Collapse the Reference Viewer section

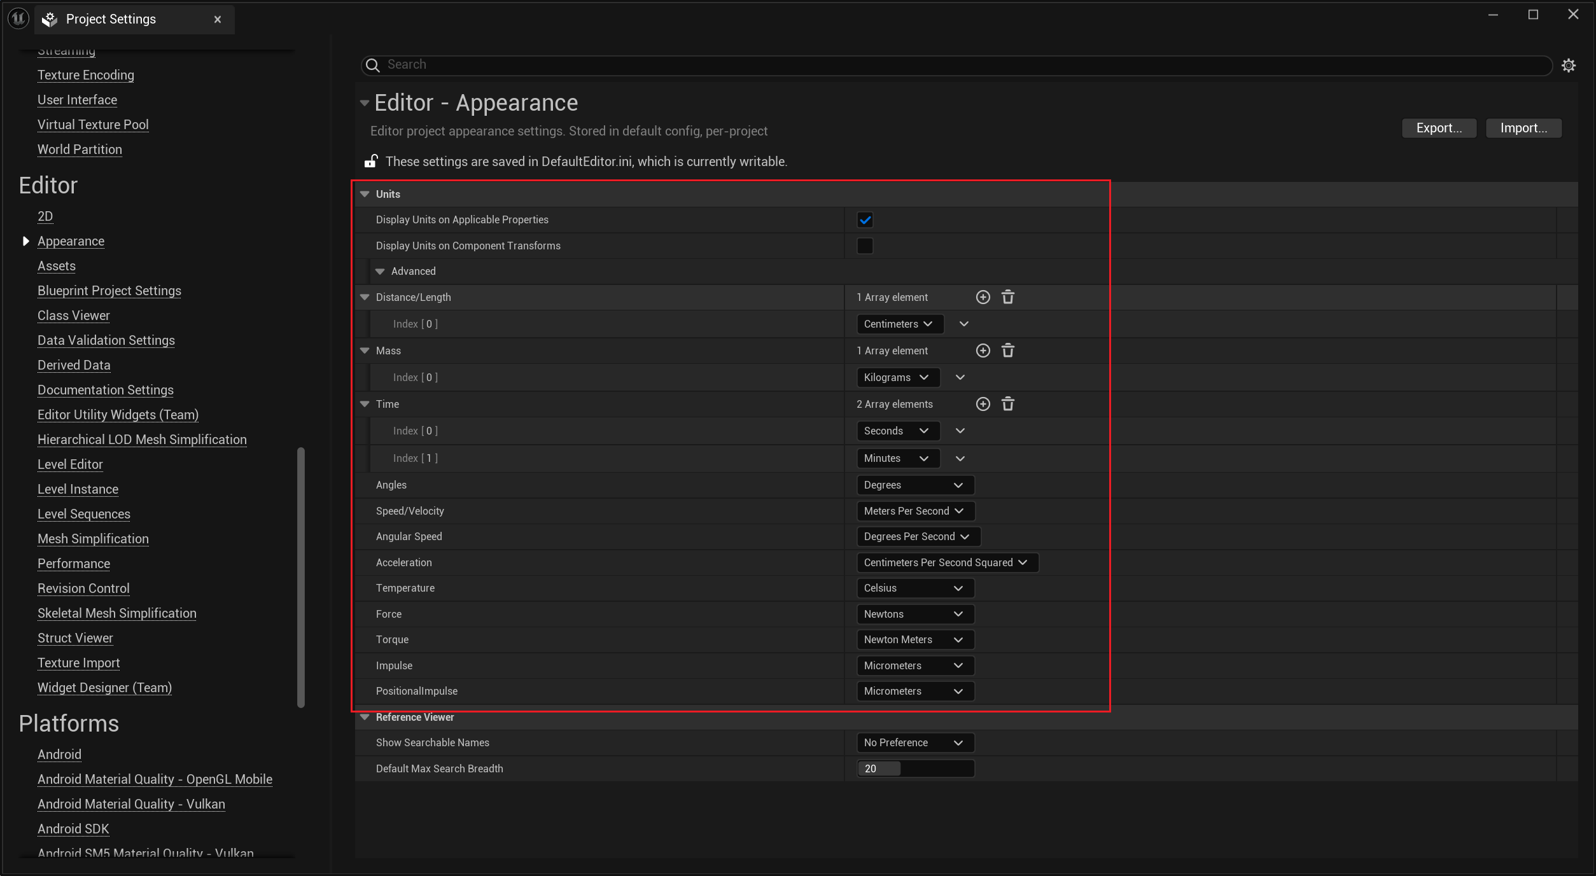365,717
